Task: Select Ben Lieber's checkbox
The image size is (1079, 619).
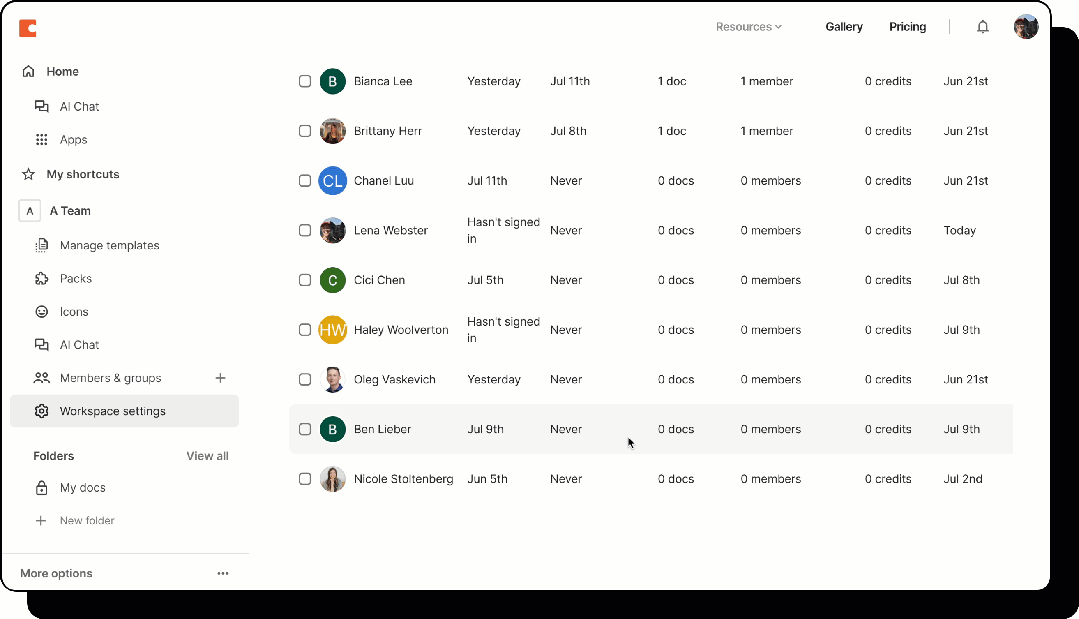Action: tap(305, 430)
